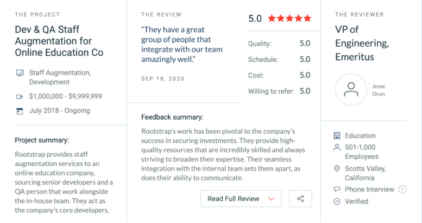Click the Willing to refer score
The height and width of the screenshot is (223, 422).
coord(305,91)
